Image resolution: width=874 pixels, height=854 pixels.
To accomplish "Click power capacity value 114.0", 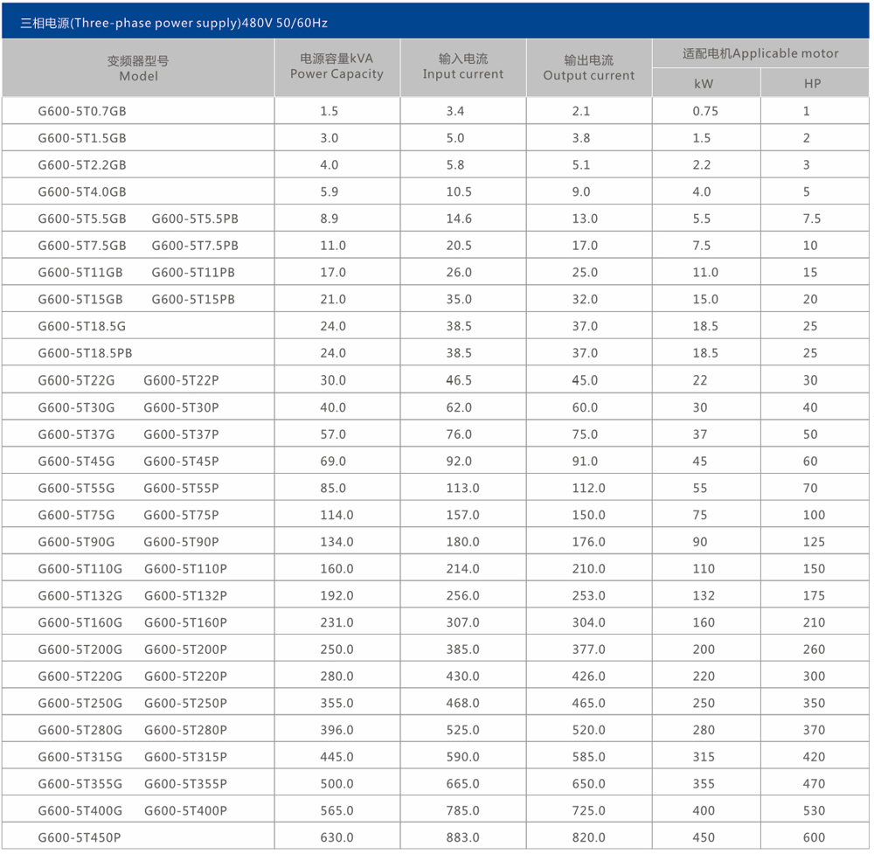I will point(336,515).
